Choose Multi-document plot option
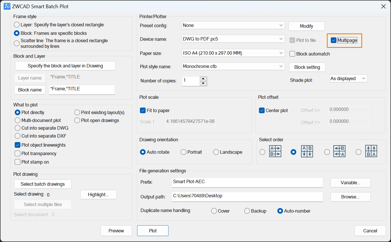Image resolution: width=391 pixels, height=242 pixels. coord(18,120)
